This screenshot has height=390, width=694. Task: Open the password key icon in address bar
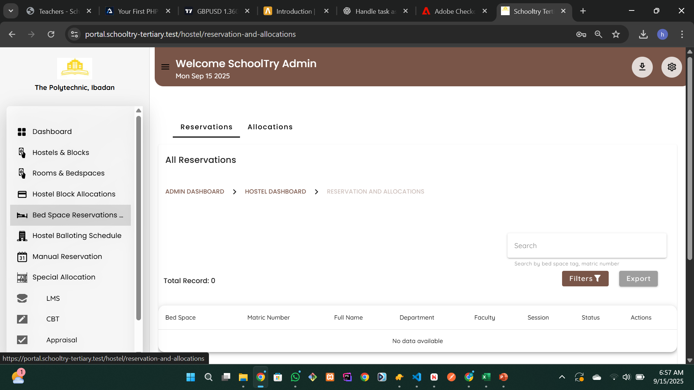581,34
